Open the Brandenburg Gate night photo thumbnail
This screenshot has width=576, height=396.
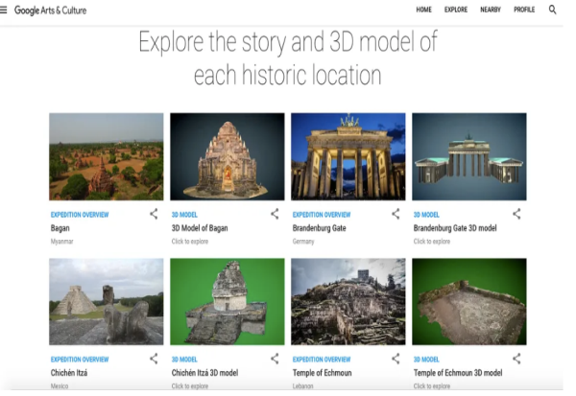coord(348,155)
